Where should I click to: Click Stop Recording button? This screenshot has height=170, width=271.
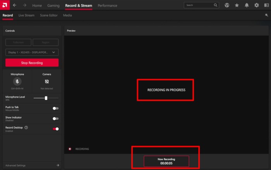click(x=32, y=63)
